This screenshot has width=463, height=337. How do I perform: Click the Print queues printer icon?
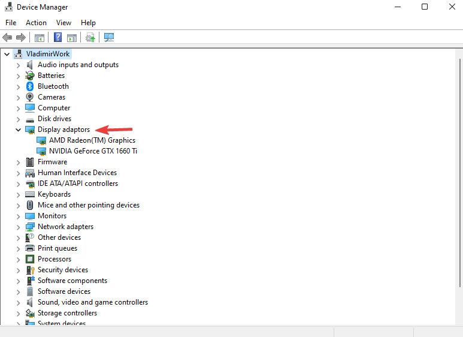(30, 248)
